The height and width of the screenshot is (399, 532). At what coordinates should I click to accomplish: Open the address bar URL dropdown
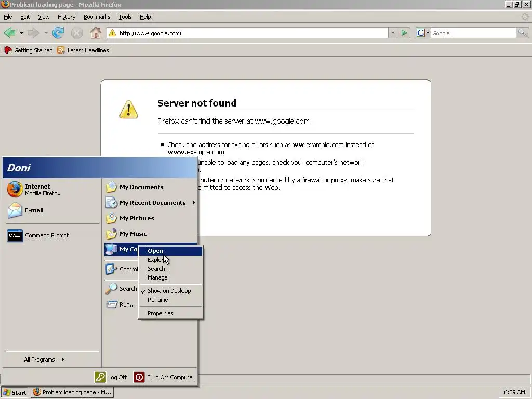point(393,33)
